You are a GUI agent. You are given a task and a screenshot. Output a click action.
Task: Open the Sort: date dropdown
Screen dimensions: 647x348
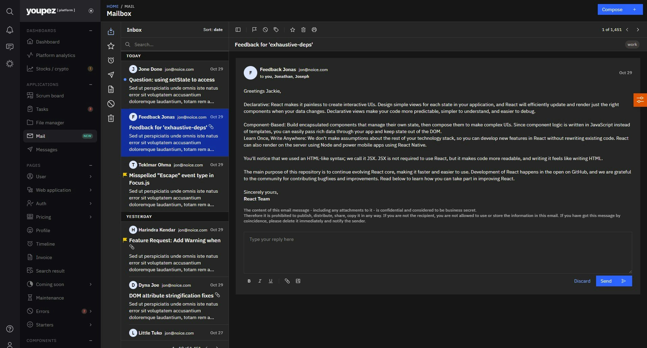213,30
